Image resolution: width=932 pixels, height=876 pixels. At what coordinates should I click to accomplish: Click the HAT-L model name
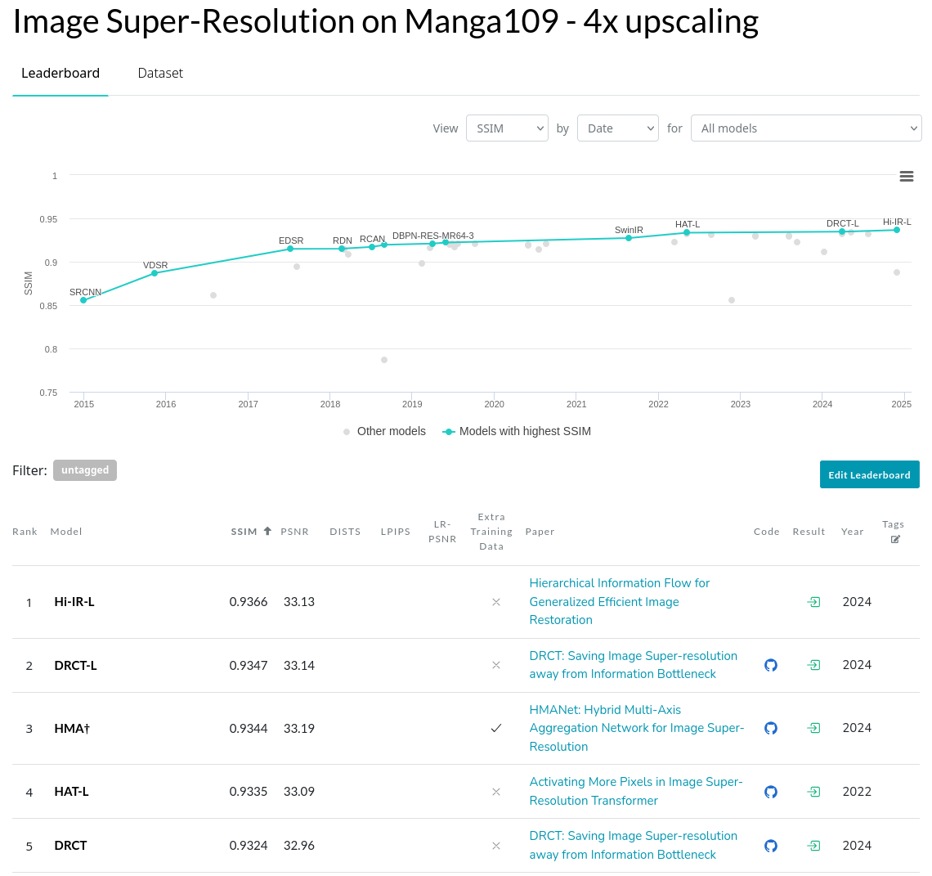click(71, 792)
